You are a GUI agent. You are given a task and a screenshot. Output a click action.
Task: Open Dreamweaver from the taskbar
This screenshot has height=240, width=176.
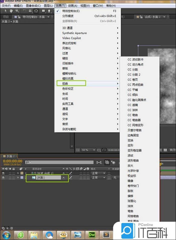click(92, 235)
